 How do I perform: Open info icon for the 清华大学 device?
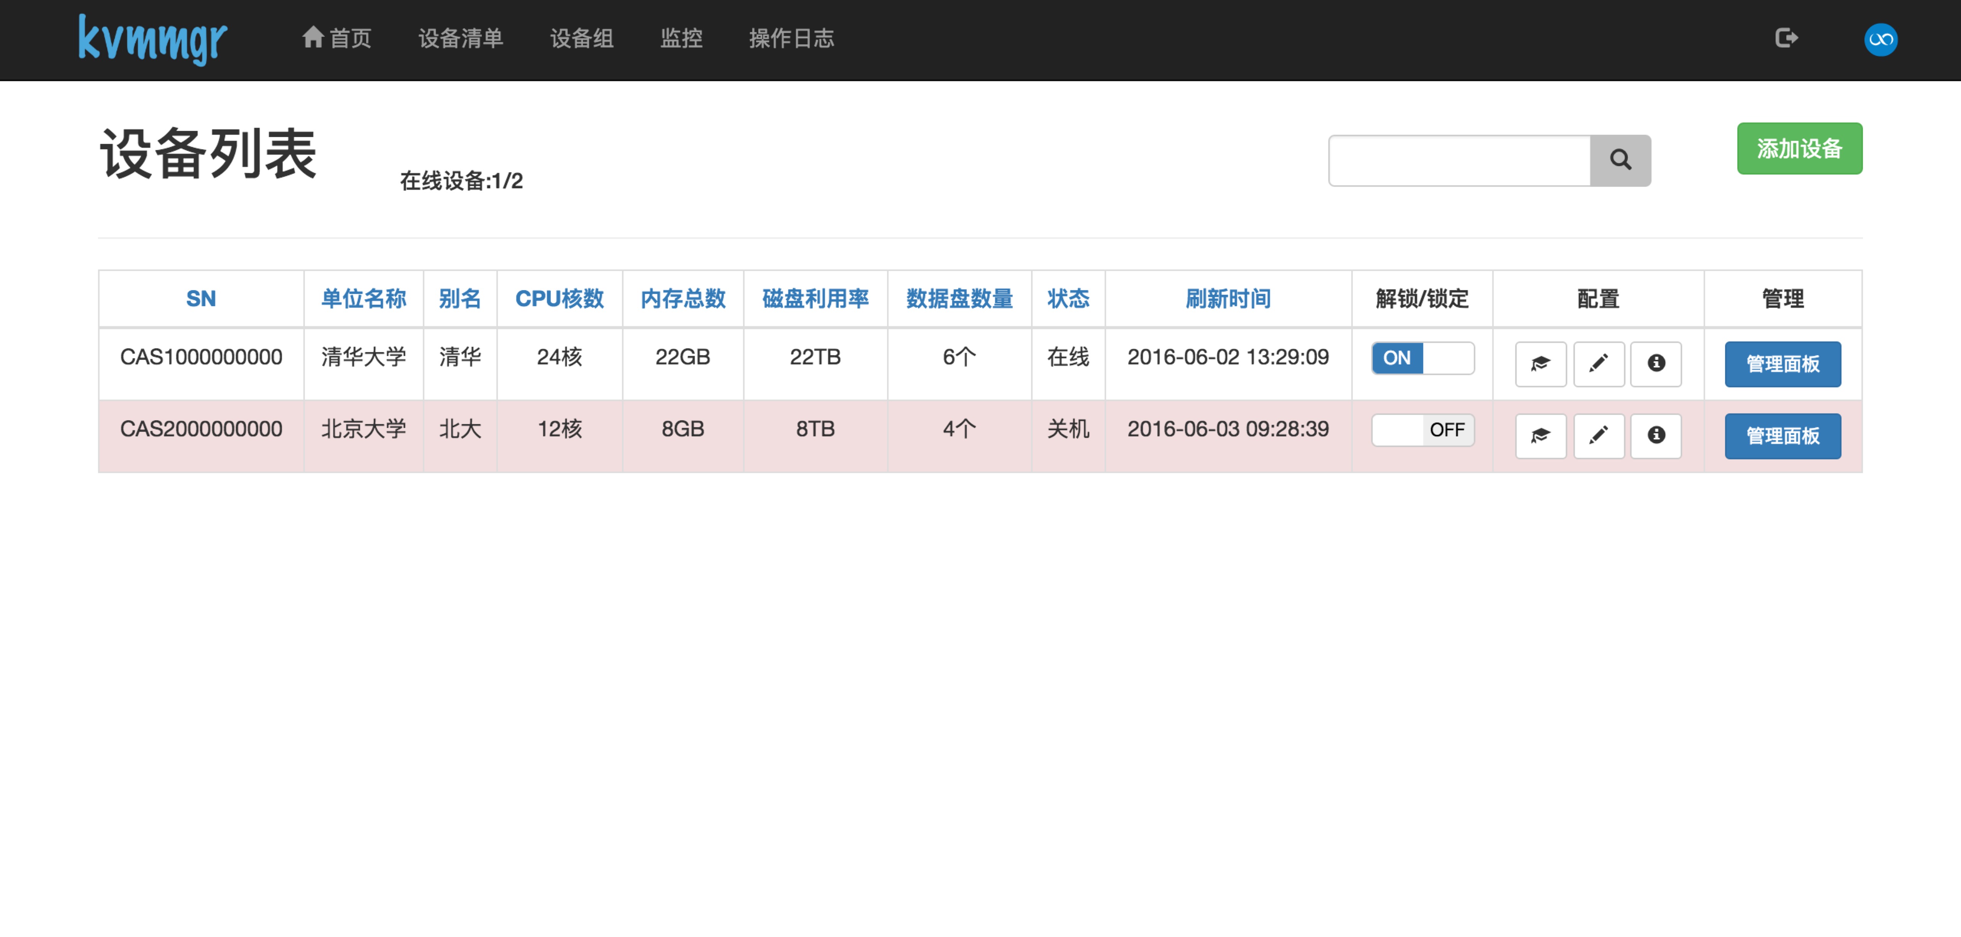tap(1656, 364)
